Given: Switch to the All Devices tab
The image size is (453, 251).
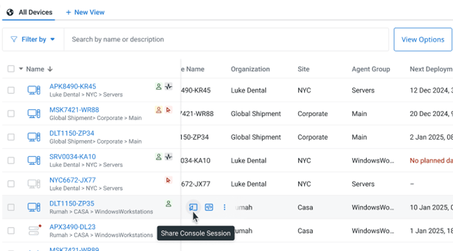Looking at the screenshot, I should tap(35, 12).
